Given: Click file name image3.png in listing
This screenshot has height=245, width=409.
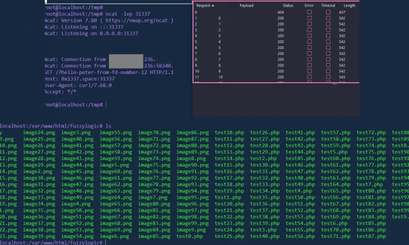Looking at the screenshot, I should (76, 132).
